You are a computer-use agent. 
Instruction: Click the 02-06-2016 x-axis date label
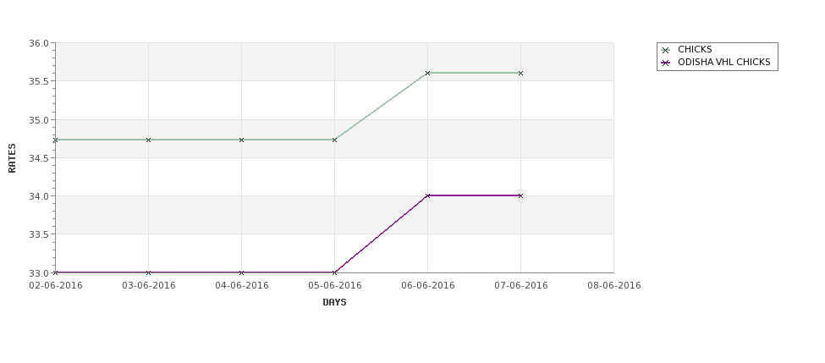click(x=56, y=286)
